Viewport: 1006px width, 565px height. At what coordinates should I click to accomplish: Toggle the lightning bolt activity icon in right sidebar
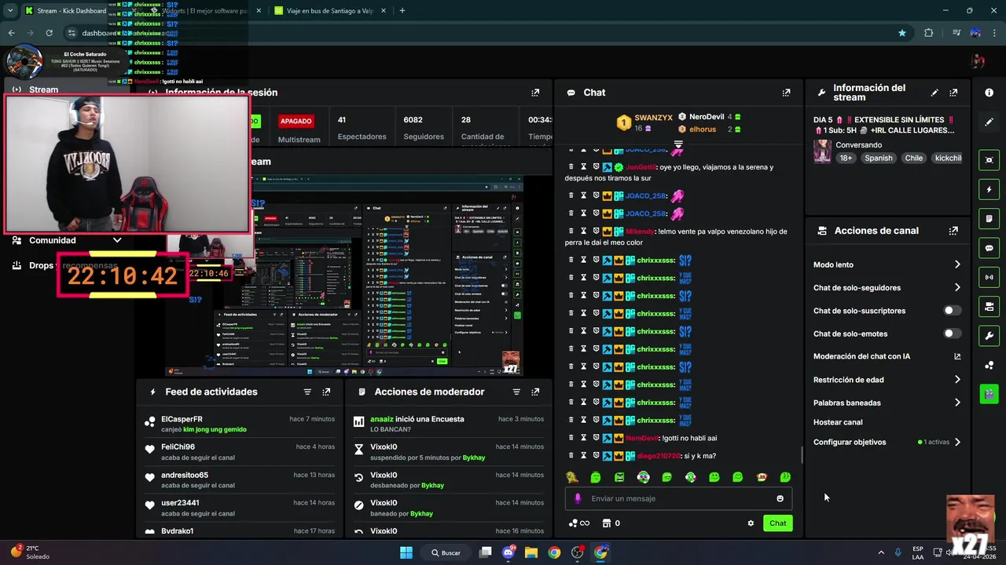tap(989, 189)
